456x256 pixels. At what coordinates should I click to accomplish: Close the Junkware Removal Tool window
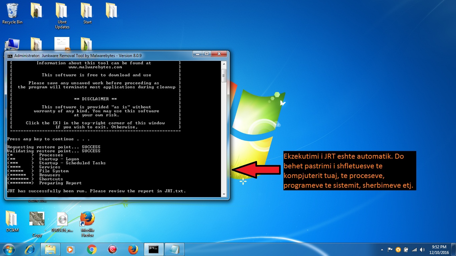[219, 54]
